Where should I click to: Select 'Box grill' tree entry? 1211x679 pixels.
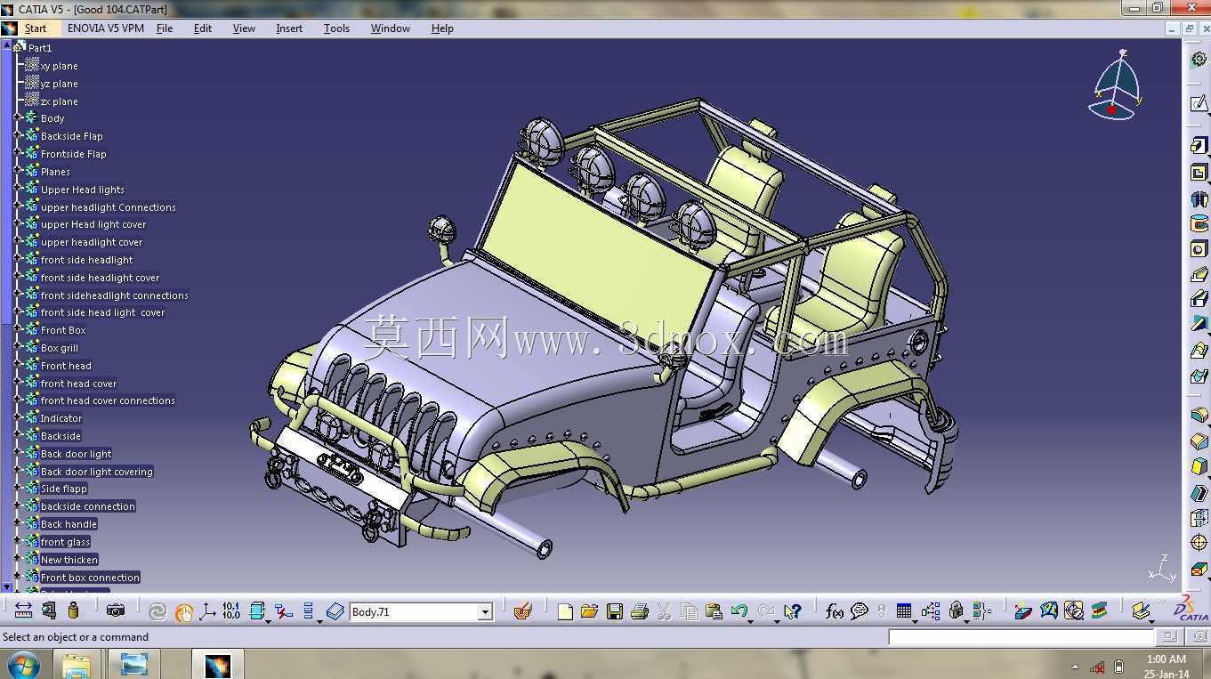[60, 348]
